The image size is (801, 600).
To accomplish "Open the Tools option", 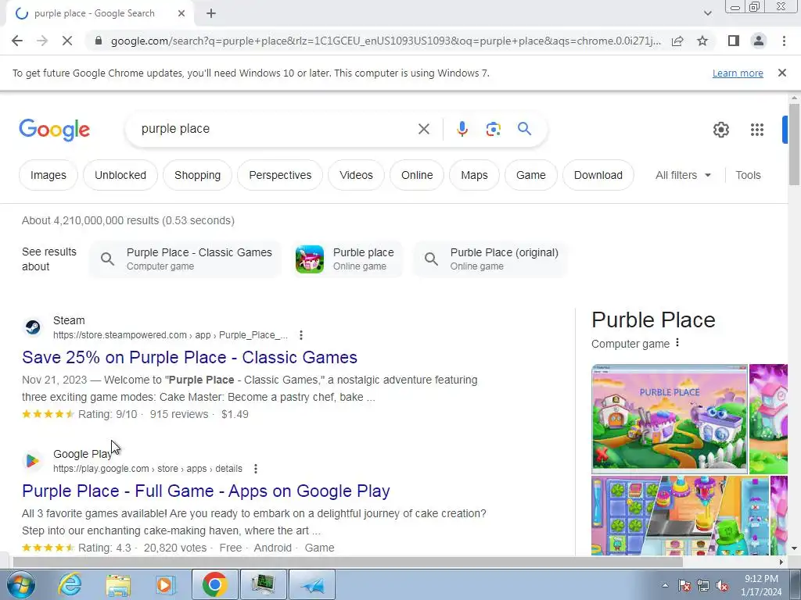I will (748, 175).
